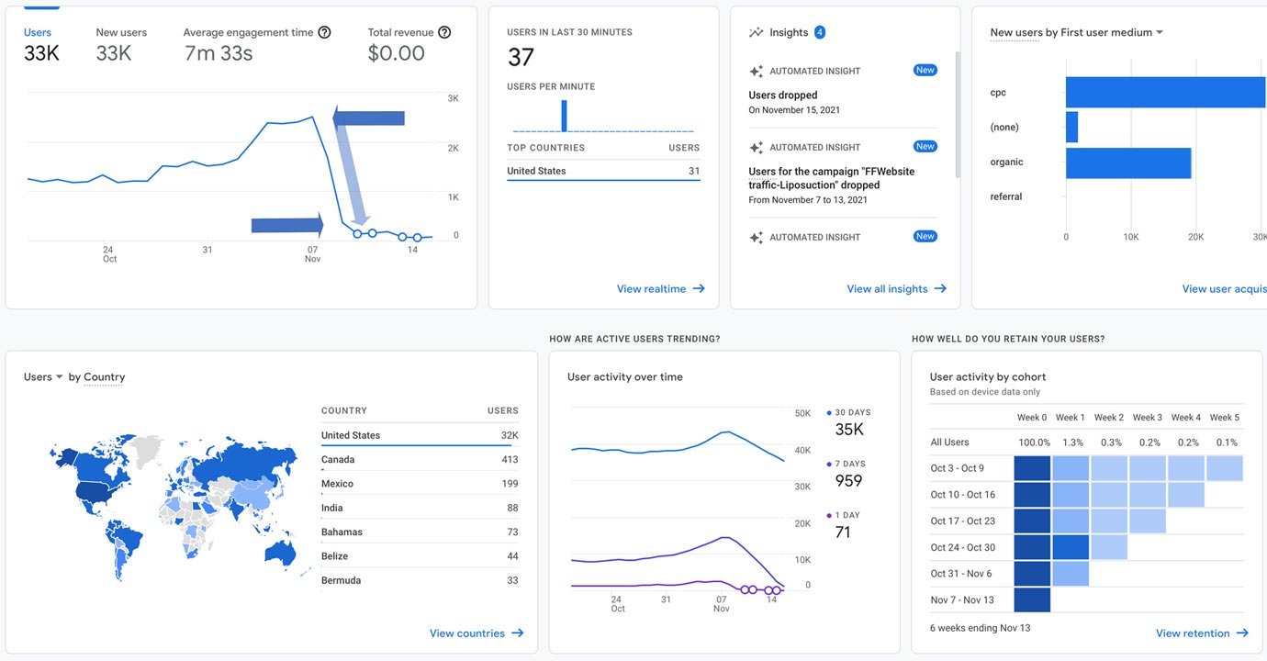Click the help icon beside Total revenue

444,32
